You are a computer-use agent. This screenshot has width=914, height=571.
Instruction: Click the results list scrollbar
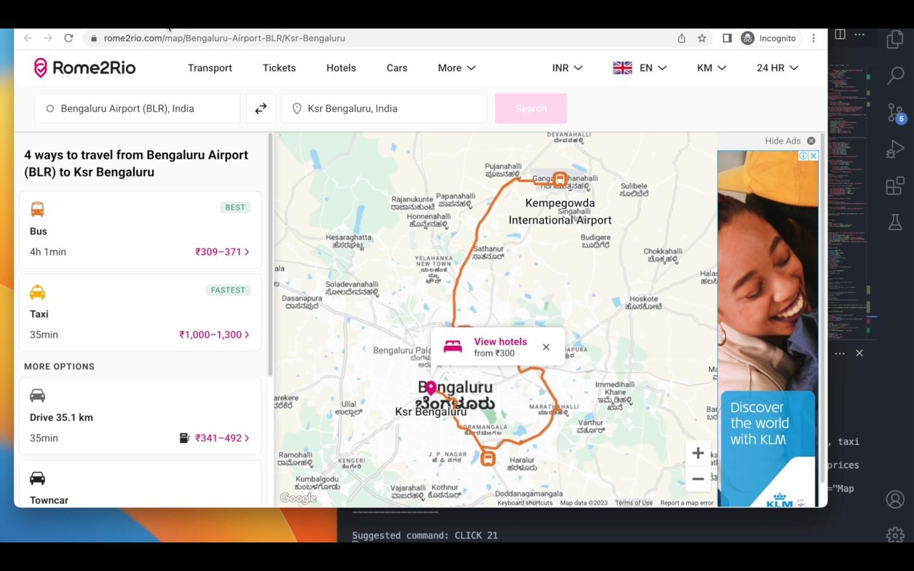(270, 255)
